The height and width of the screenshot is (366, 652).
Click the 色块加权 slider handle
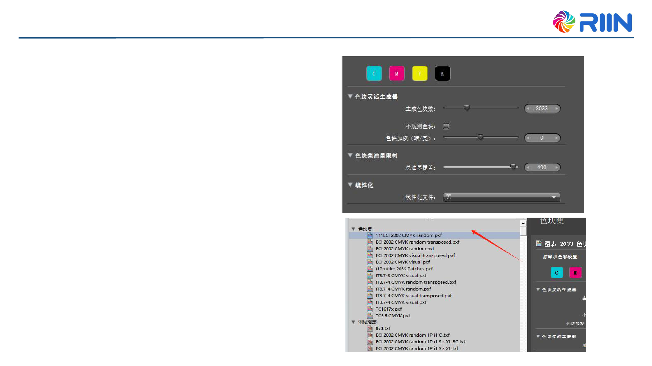(480, 137)
